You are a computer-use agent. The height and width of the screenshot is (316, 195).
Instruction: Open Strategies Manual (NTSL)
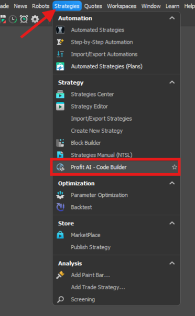click(x=116, y=155)
